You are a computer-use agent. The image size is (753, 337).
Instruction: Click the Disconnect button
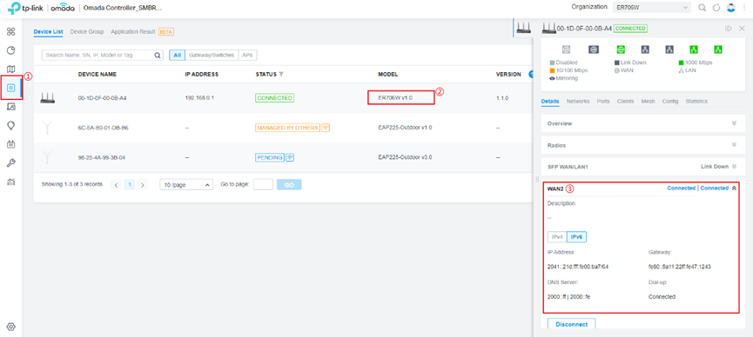click(571, 324)
